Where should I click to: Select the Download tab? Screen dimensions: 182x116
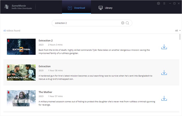coord(76,8)
